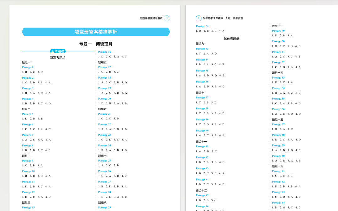Click the Passage 10 label
338x211 pixels.
pos(28,171)
